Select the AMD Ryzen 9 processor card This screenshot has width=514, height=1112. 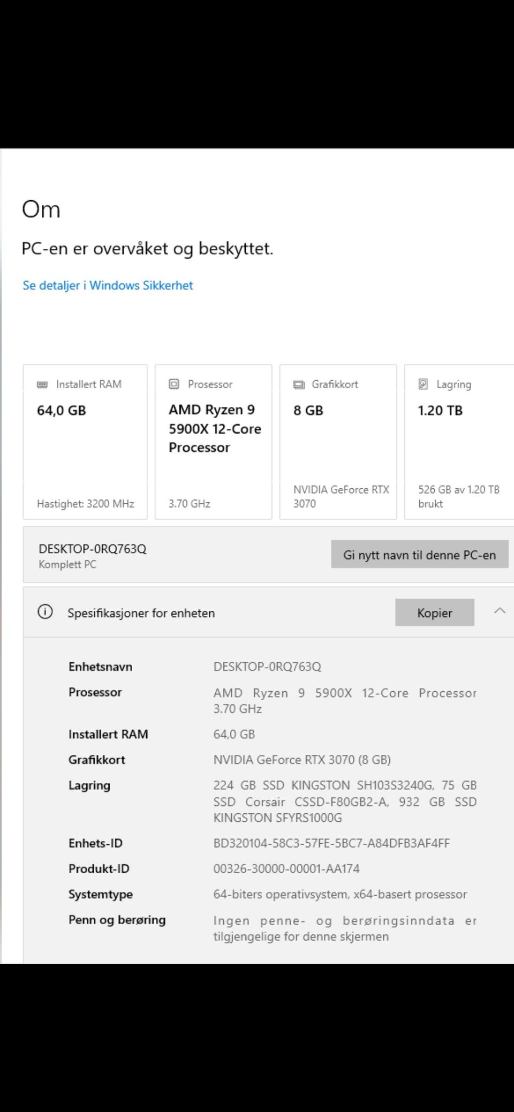tap(213, 442)
